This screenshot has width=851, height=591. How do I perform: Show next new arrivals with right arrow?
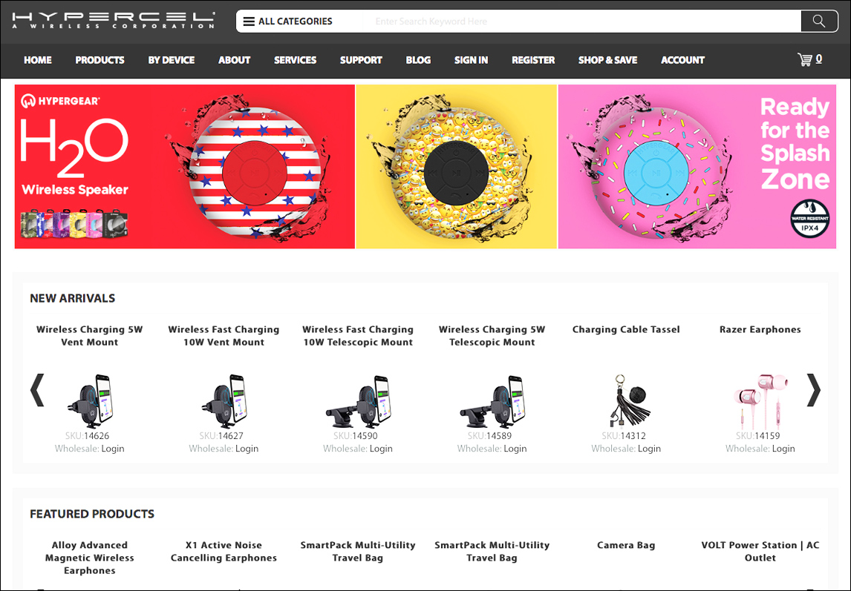(x=814, y=390)
